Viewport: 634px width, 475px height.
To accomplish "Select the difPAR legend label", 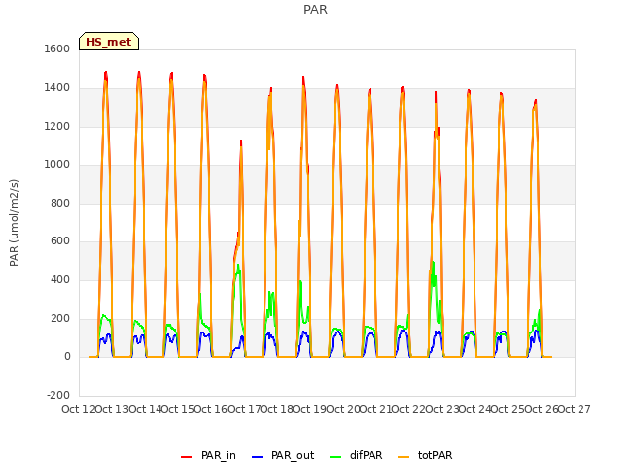I will tap(366, 455).
